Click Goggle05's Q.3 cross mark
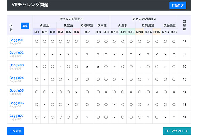The width and height of the screenshot is (198, 137). [x=53, y=92]
